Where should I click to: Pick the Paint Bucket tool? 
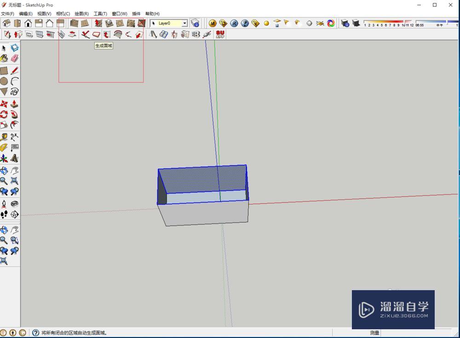coord(4,59)
